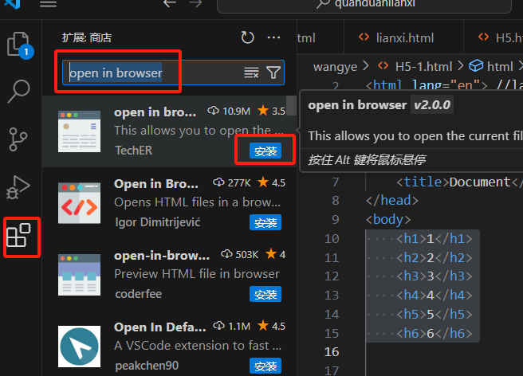Screen dimensions: 523x376
Task: Refresh the extensions marketplace list
Action: (247, 37)
